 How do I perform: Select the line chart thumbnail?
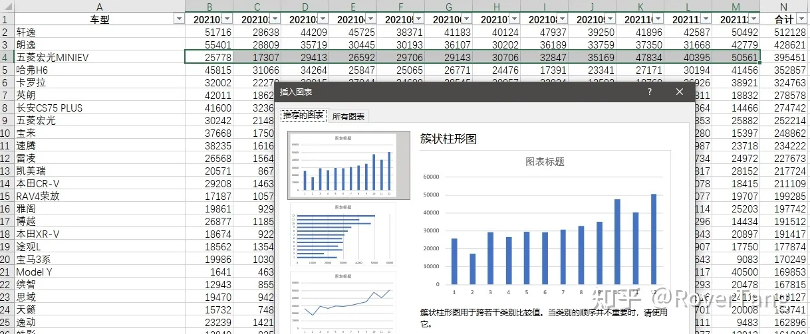coord(343,302)
